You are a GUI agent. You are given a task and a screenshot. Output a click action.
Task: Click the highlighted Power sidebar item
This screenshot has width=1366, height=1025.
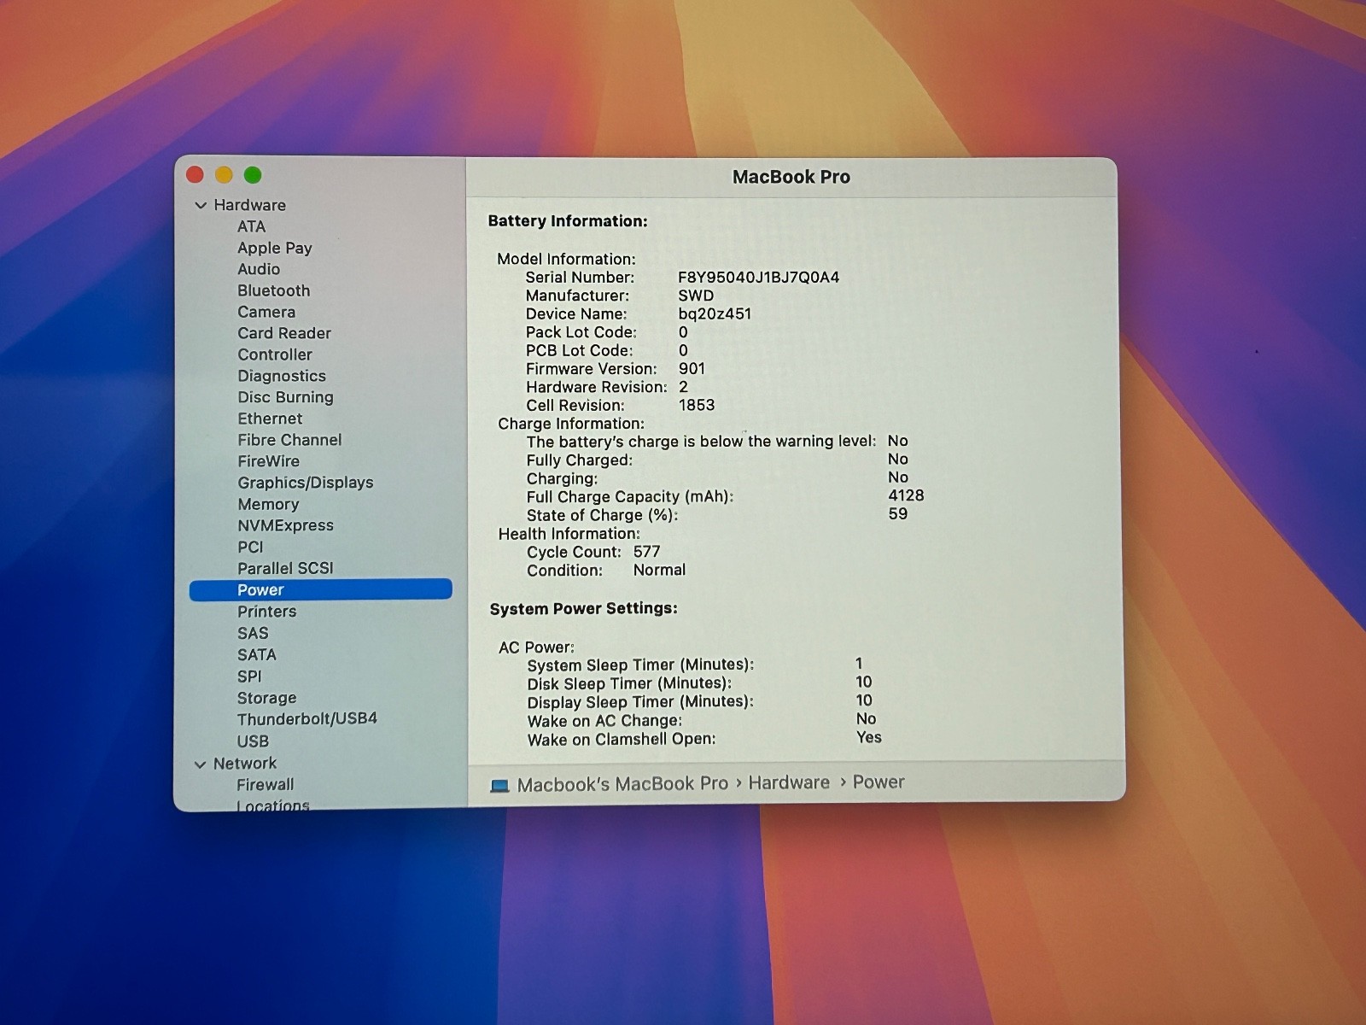point(320,589)
